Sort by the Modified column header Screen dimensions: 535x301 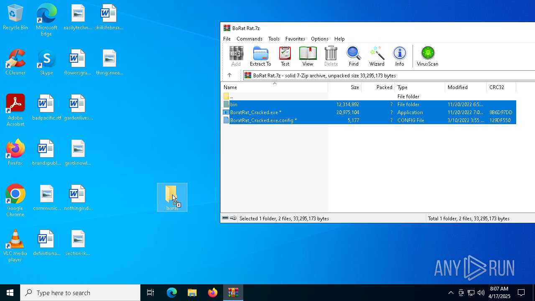(x=466, y=87)
